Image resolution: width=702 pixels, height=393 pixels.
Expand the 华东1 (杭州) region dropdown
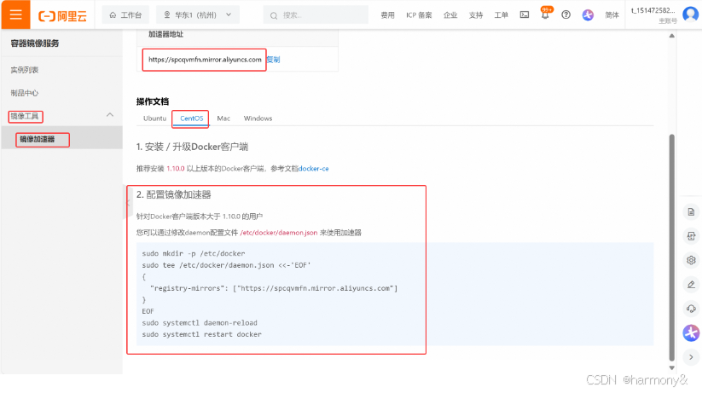coord(197,14)
